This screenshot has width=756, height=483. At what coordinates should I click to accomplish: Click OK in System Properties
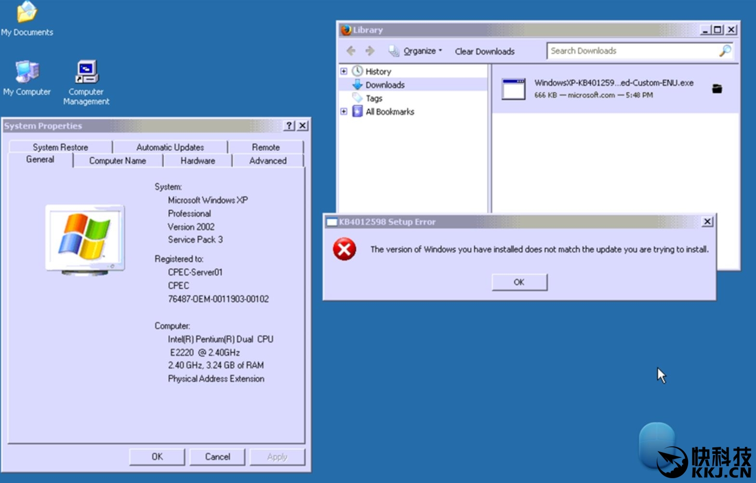(157, 456)
